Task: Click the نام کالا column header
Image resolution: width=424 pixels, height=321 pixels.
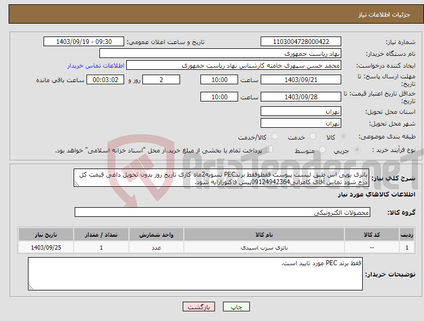Action: tap(264, 235)
